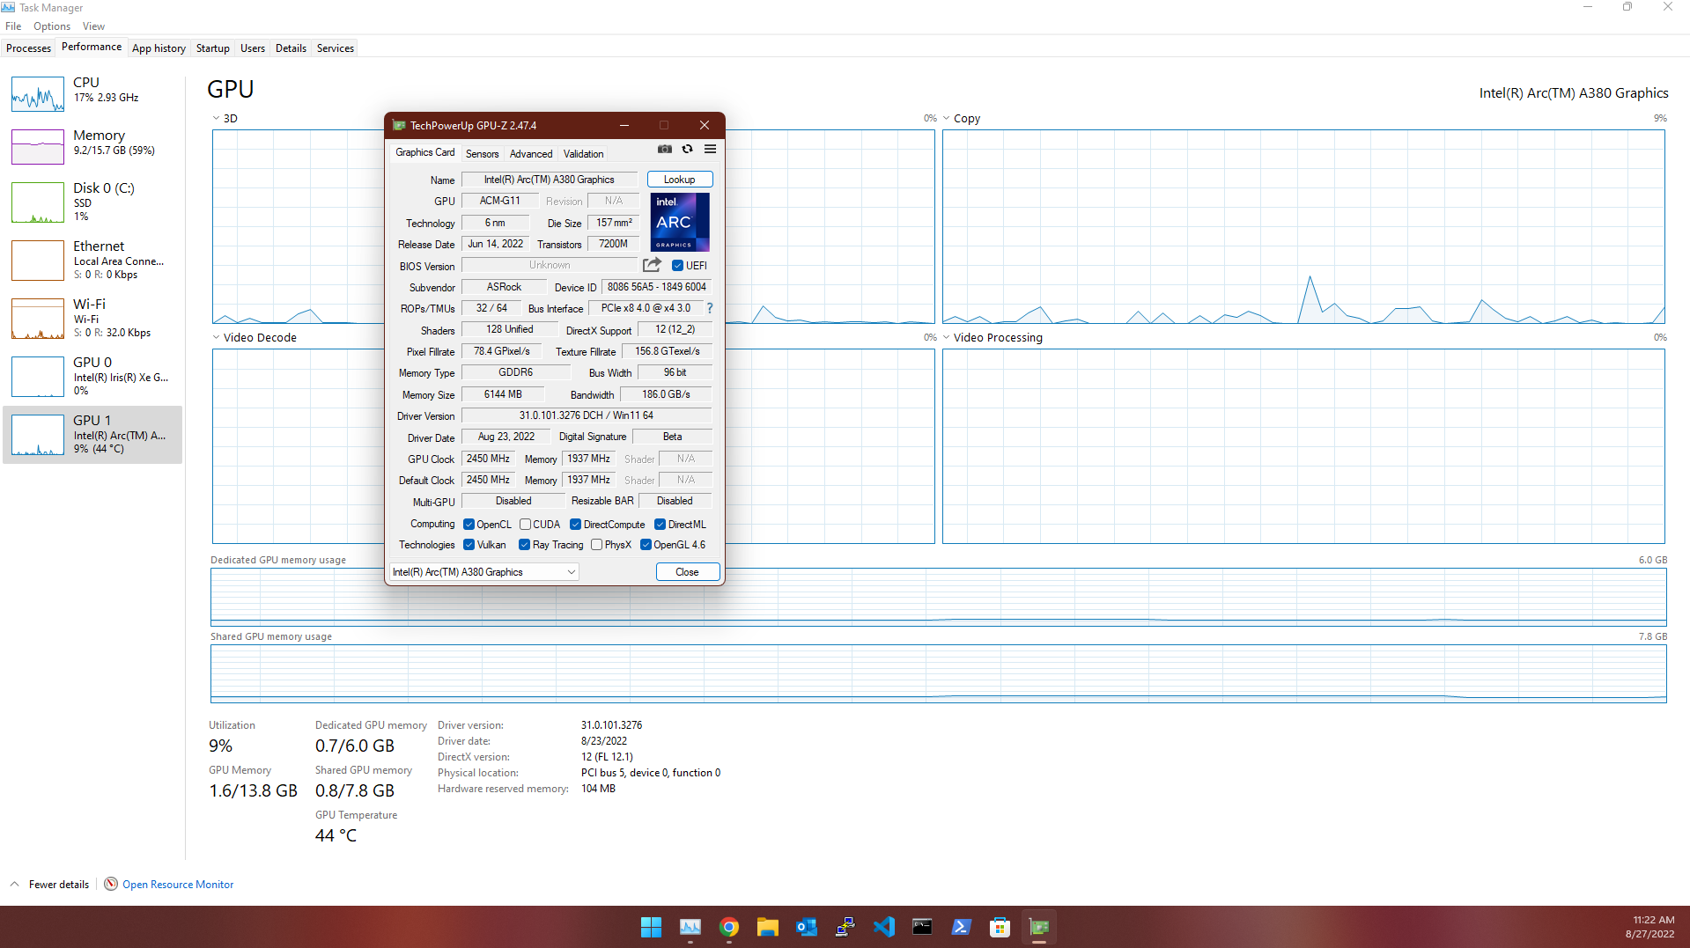
Task: Click the GPU-Z screenshot camera icon
Action: click(665, 150)
